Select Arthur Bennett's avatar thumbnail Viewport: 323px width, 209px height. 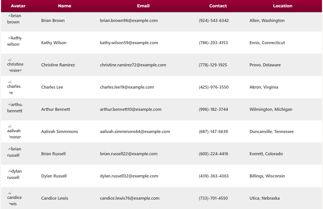click(x=15, y=108)
